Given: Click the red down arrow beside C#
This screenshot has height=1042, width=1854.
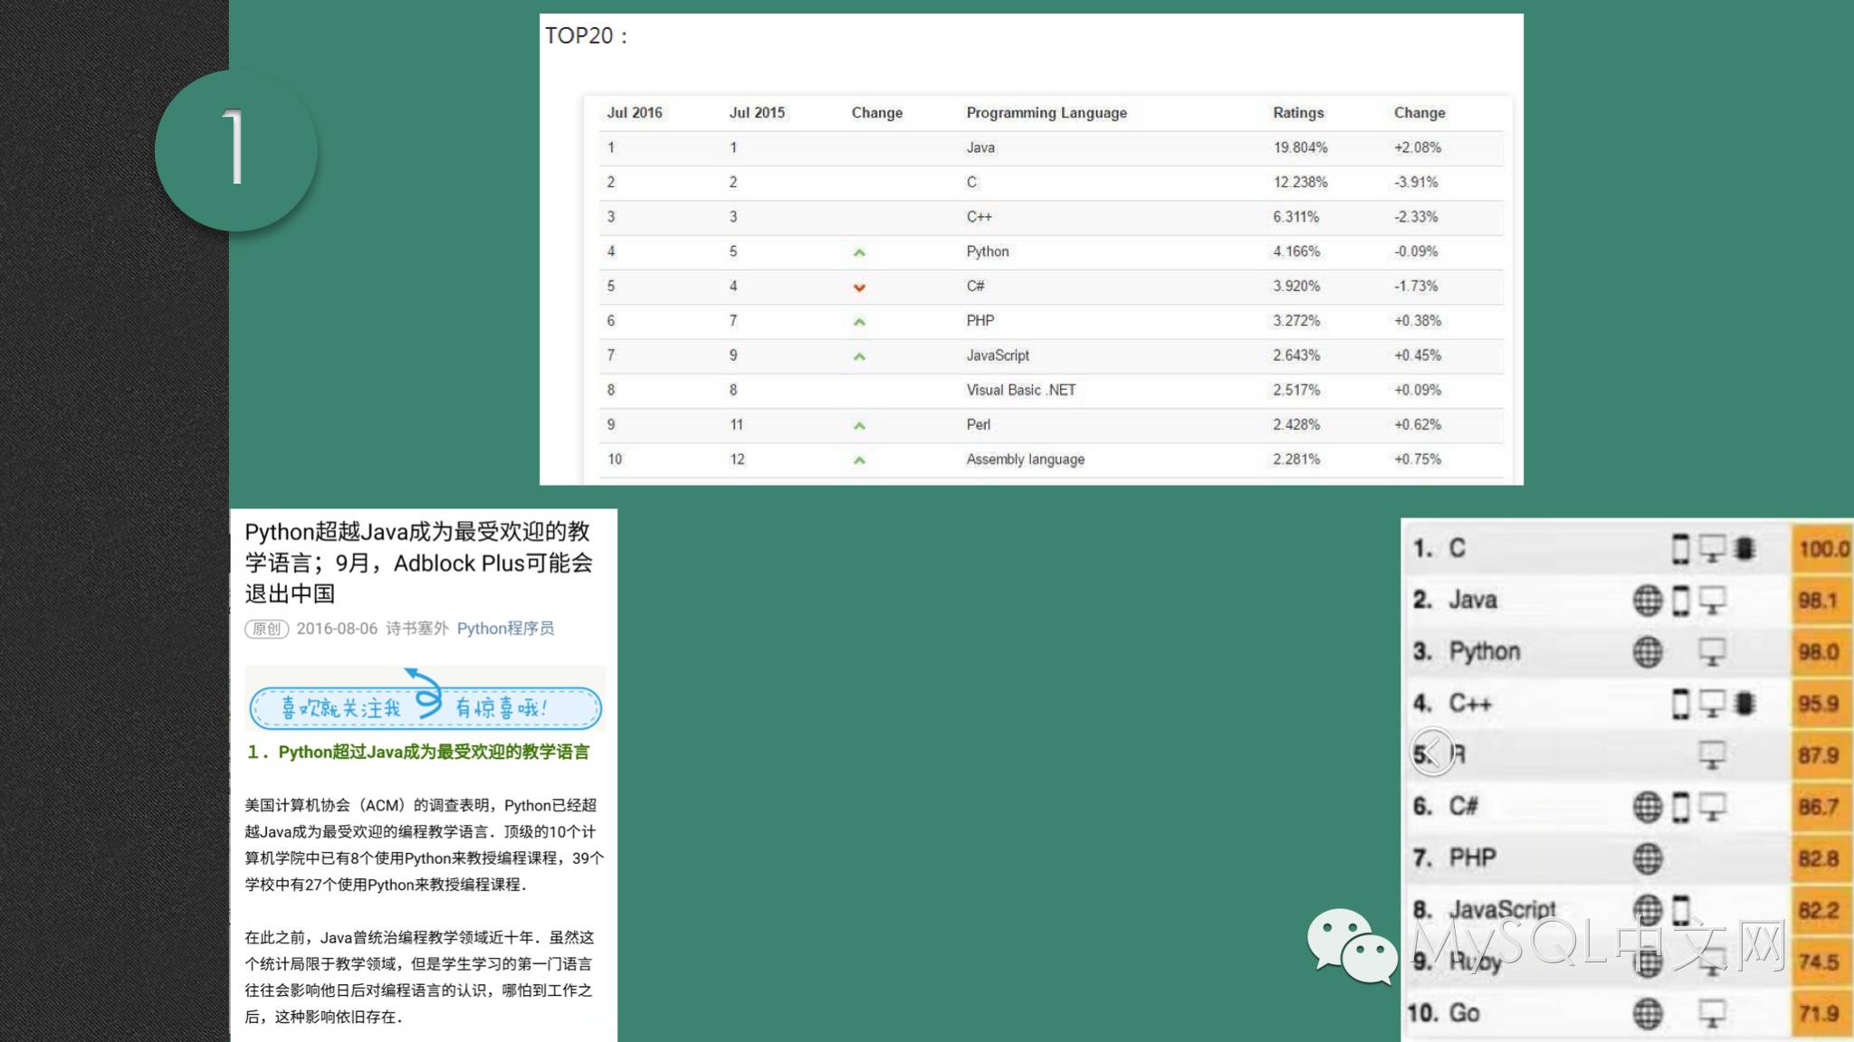Looking at the screenshot, I should pos(859,288).
